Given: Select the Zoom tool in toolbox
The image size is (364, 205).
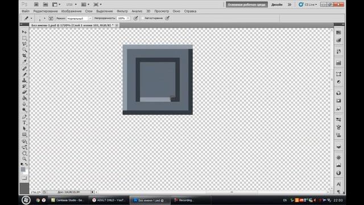Looking at the screenshot, I should 24,159.
